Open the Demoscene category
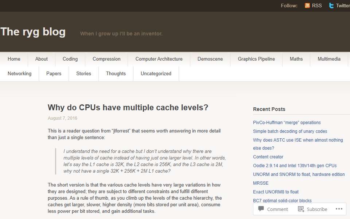The width and height of the screenshot is (350, 219). click(x=210, y=59)
